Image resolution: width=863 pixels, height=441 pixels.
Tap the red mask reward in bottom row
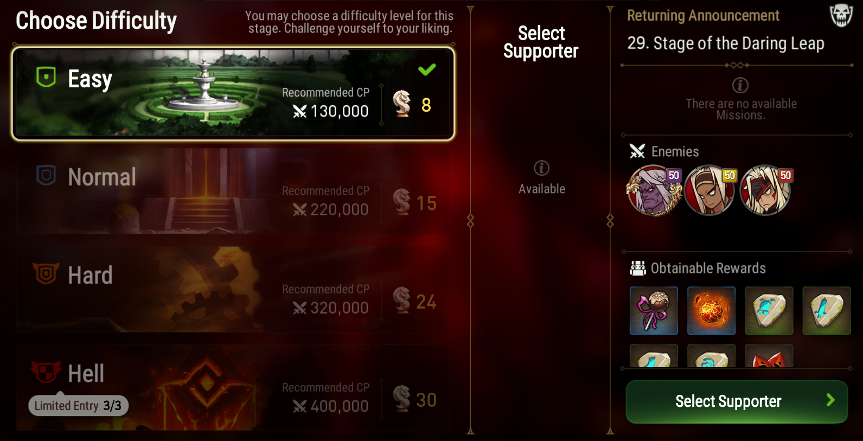click(769, 356)
